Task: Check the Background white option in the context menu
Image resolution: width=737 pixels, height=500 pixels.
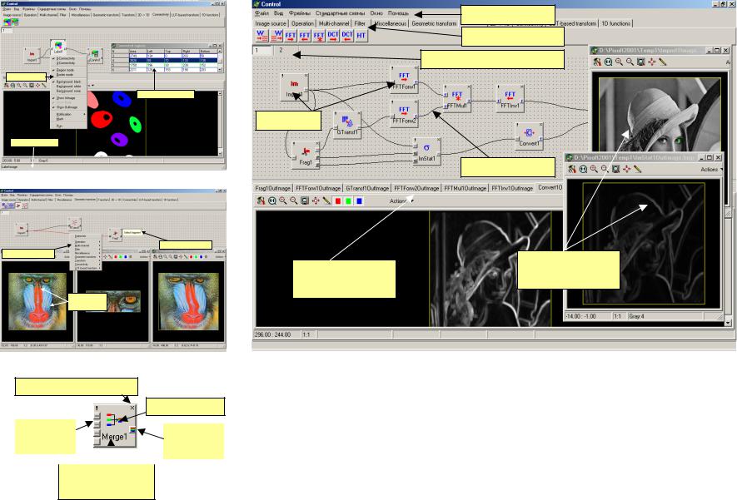Action: [x=68, y=87]
